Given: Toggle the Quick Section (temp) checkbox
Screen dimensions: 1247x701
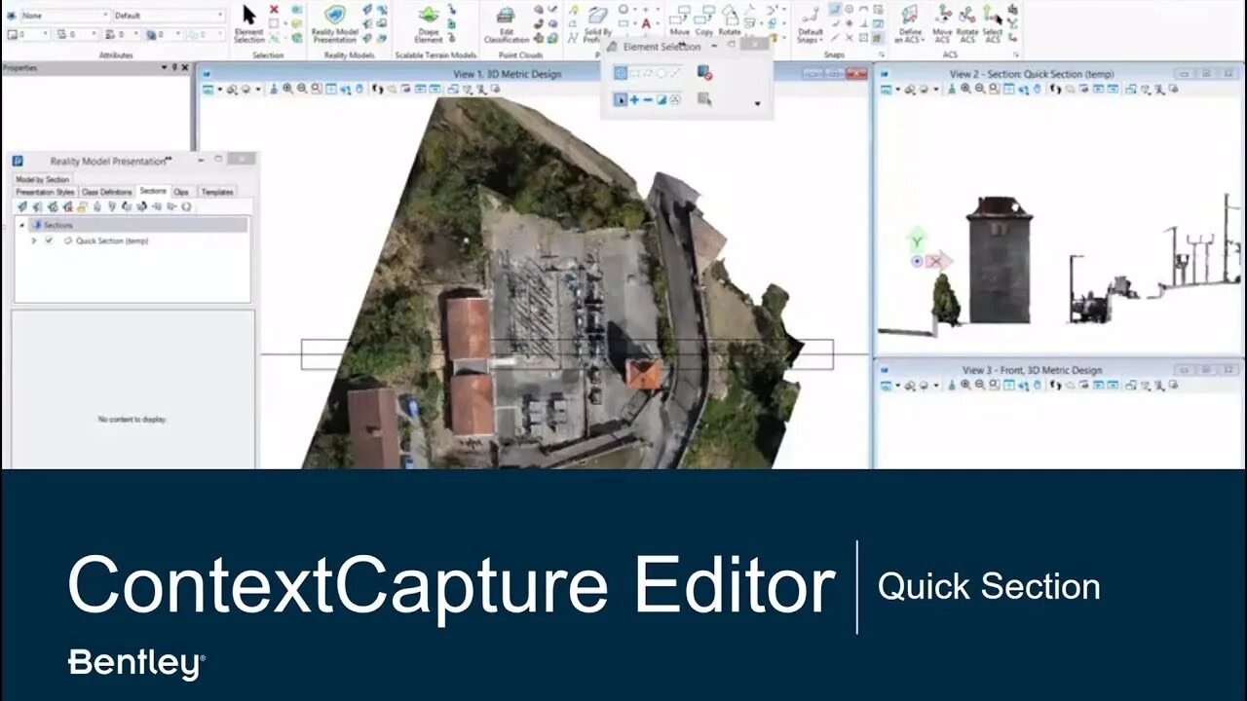Looking at the screenshot, I should pyautogui.click(x=49, y=240).
